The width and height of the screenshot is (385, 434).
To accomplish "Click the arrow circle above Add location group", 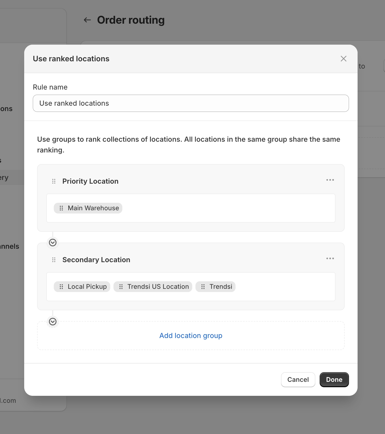I will point(53,322).
